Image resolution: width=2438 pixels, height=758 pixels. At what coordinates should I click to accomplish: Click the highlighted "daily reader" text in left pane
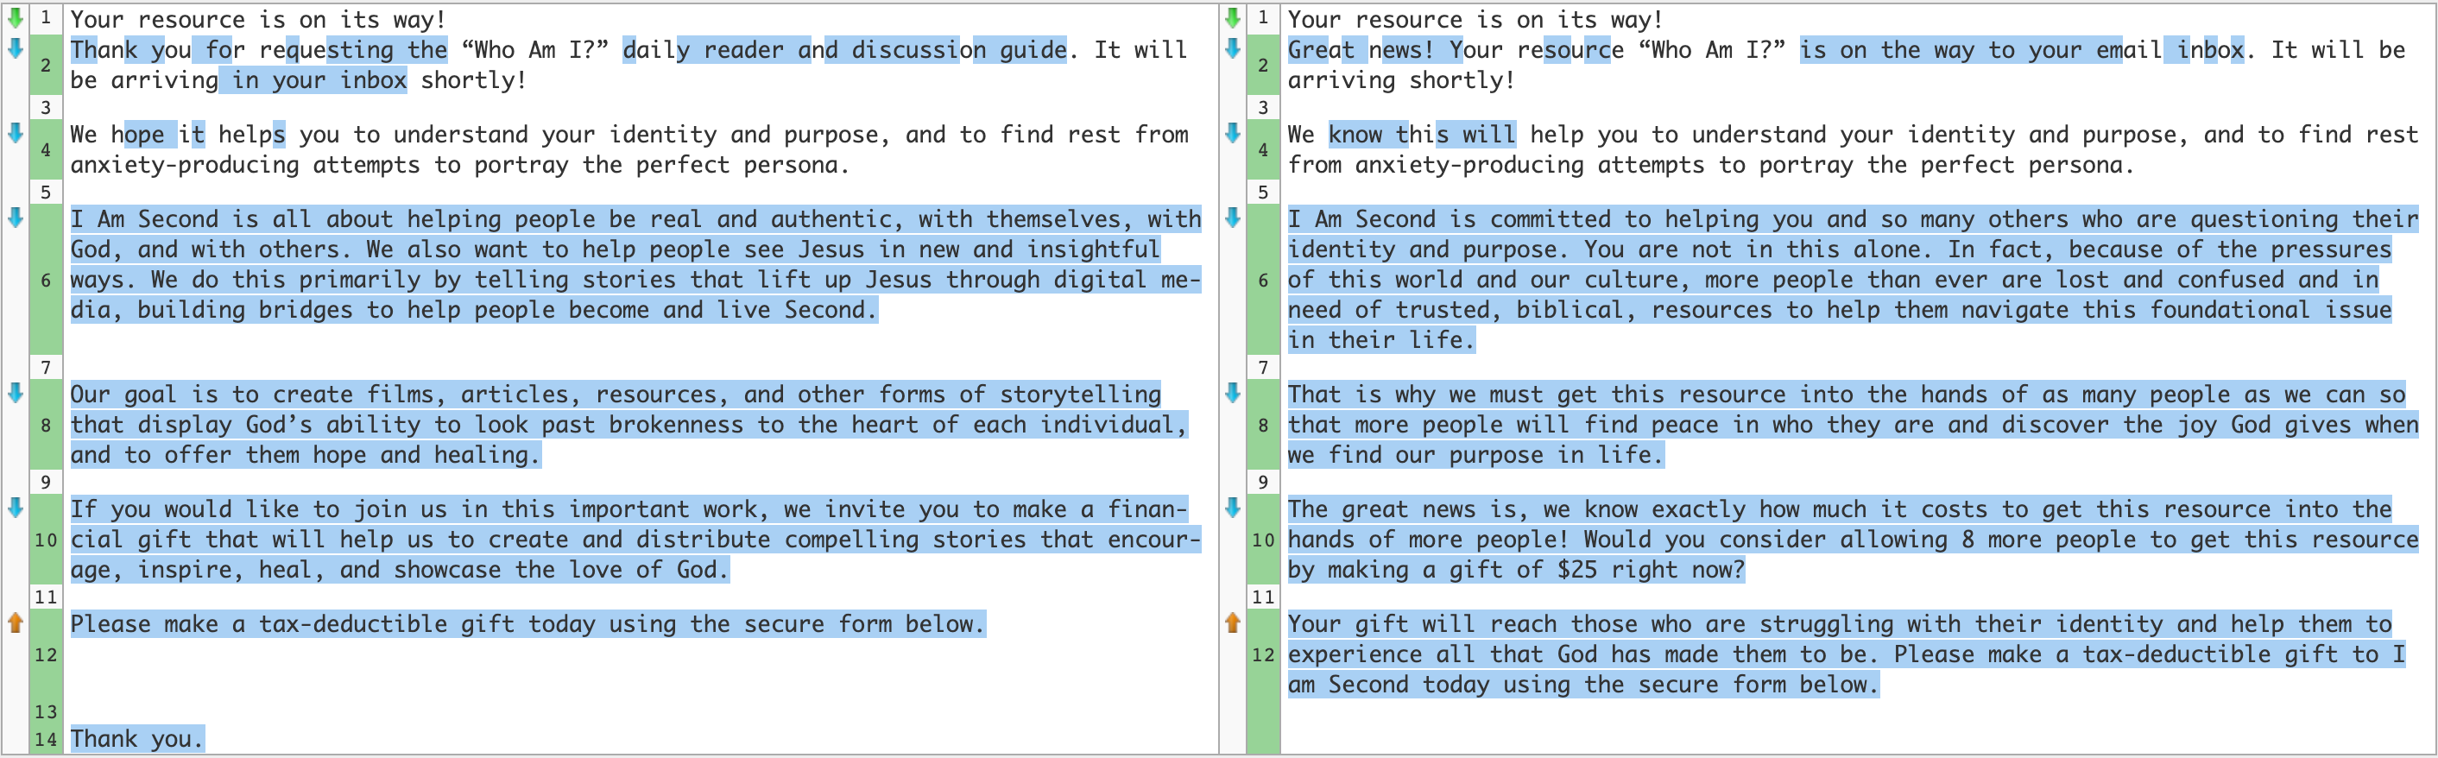click(704, 49)
